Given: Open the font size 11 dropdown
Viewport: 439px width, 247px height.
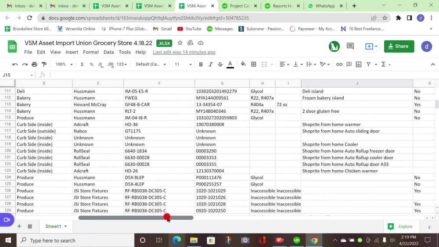Looking at the screenshot, I should point(183,64).
